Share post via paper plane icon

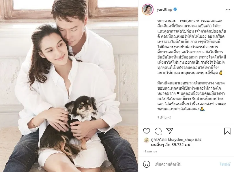click(x=170, y=131)
